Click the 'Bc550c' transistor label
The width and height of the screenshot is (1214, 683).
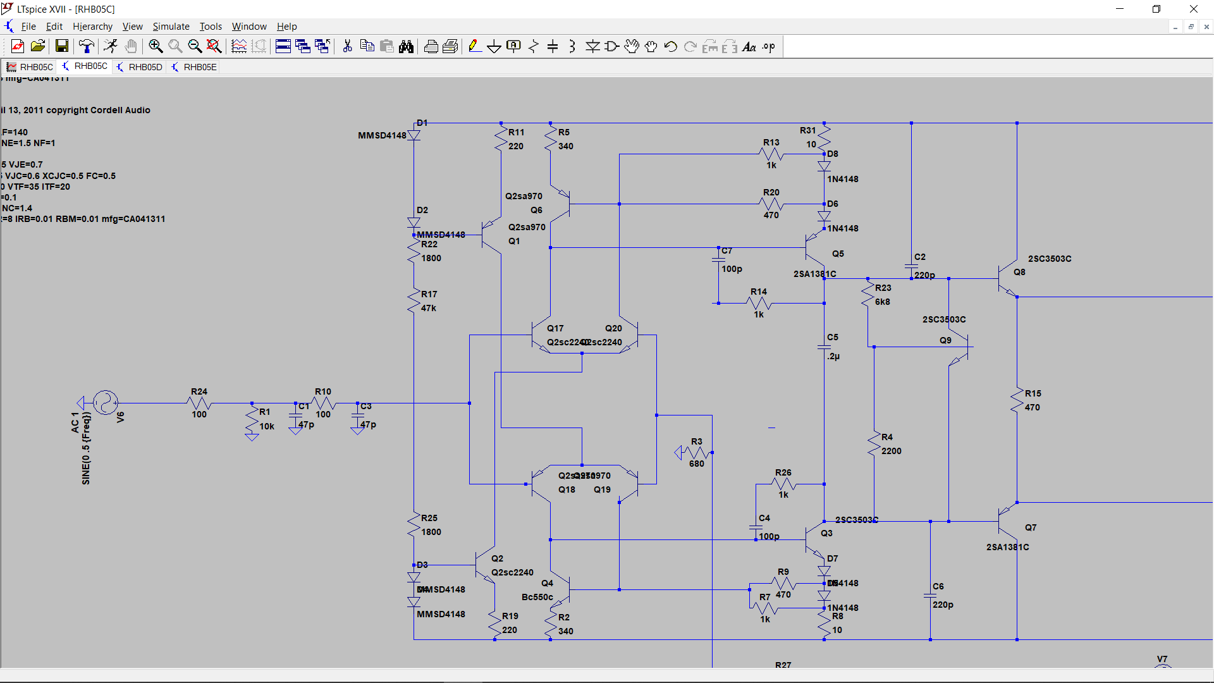537,597
